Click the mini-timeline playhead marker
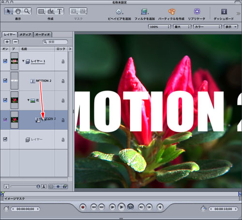The width and height of the screenshot is (242, 220). point(2,193)
